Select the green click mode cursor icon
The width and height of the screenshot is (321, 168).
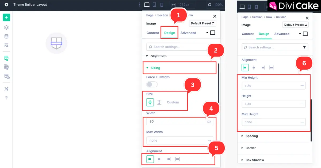pyautogui.click(x=6, y=58)
